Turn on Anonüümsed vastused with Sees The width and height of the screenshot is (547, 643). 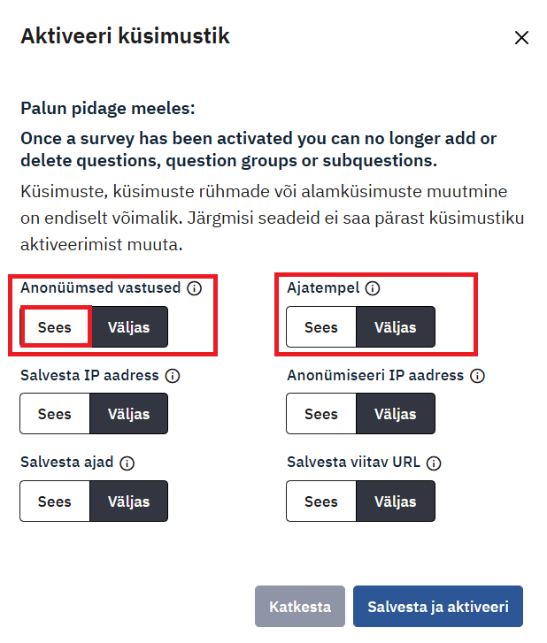(55, 327)
